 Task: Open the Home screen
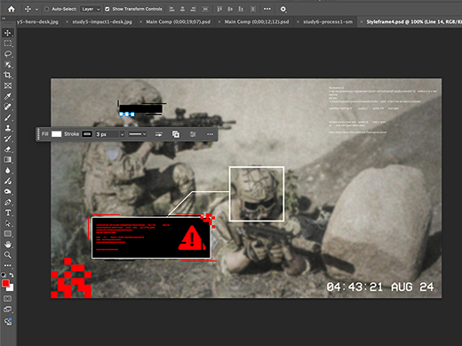point(12,9)
